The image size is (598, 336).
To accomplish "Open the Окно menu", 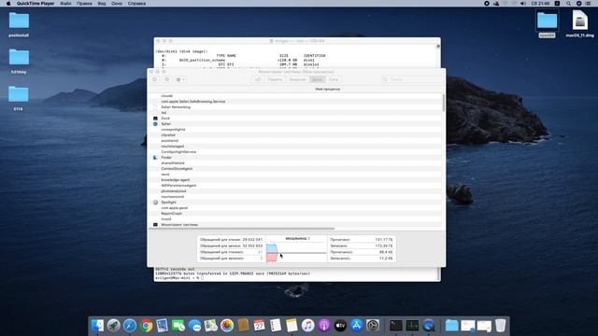I will coord(117,4).
